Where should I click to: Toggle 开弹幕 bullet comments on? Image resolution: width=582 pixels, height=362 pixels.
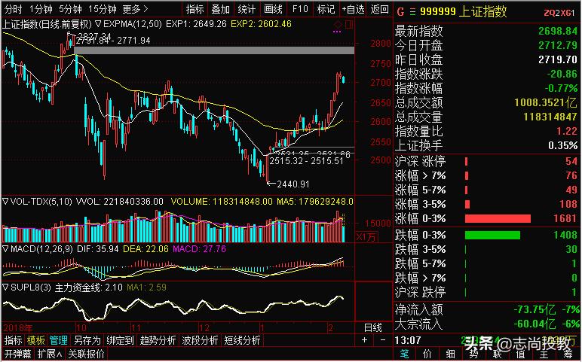(x=17, y=354)
